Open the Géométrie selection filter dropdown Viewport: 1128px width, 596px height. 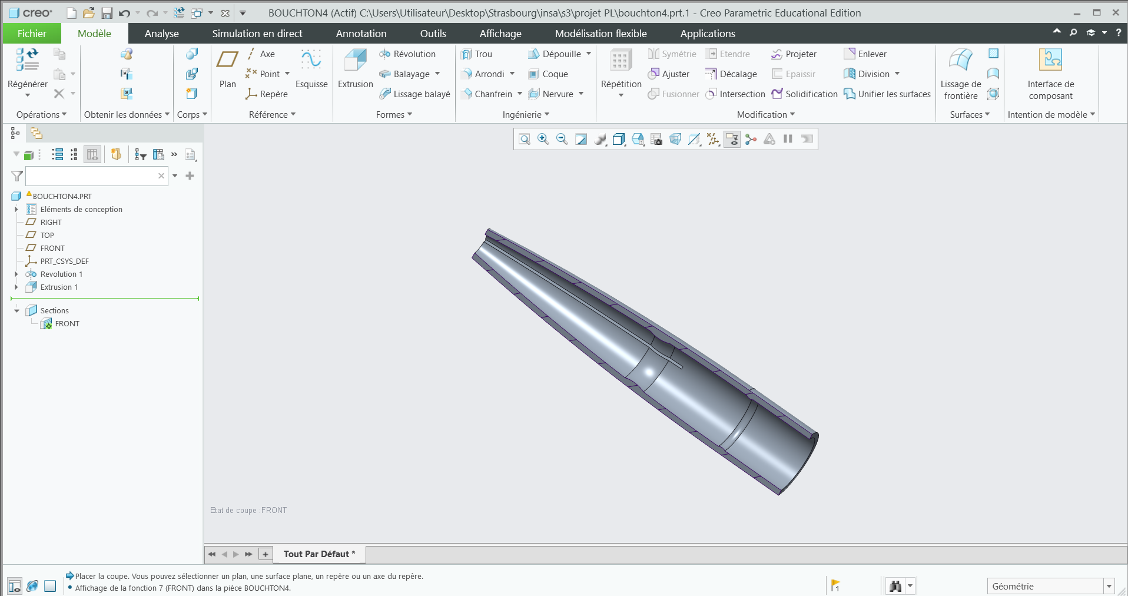point(1109,586)
